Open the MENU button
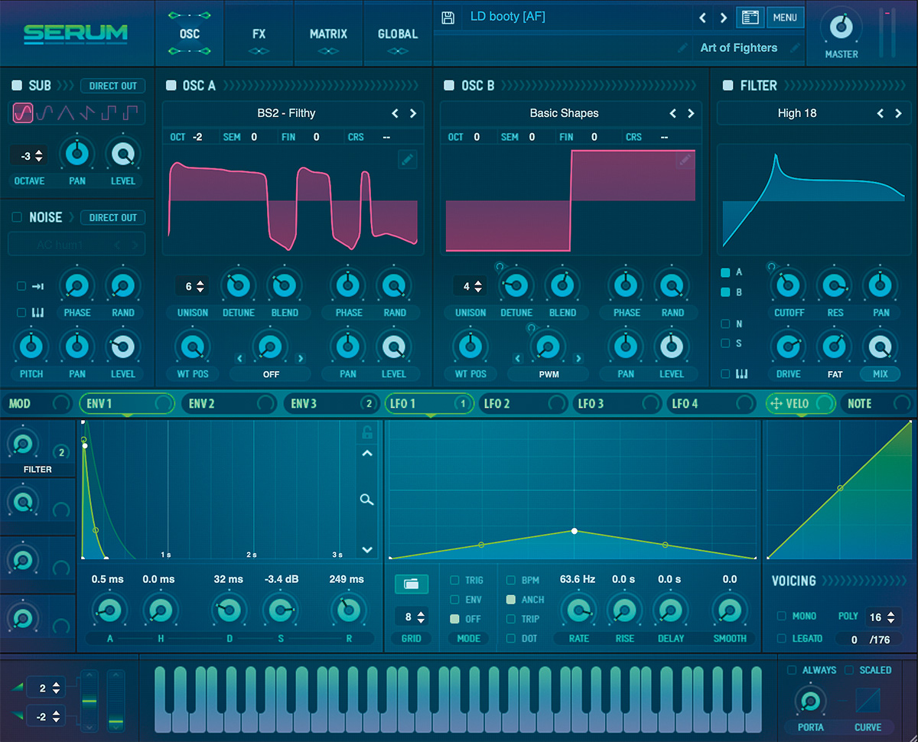Image resolution: width=918 pixels, height=742 pixels. [x=785, y=17]
